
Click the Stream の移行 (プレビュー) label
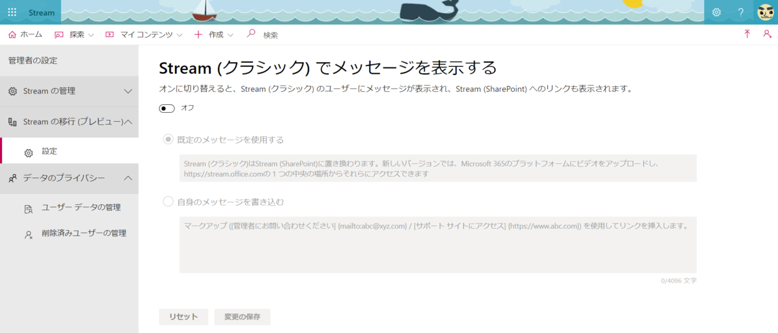coord(73,122)
